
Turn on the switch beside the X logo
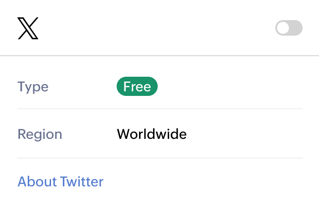[288, 28]
